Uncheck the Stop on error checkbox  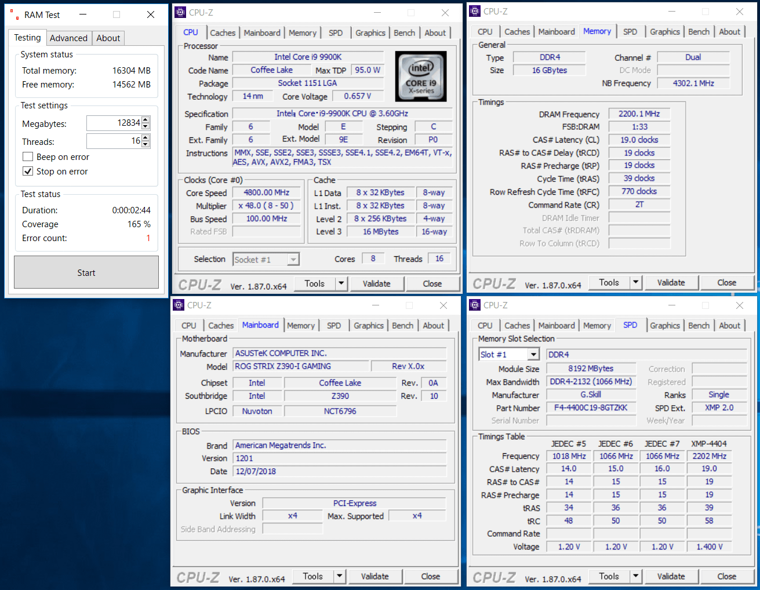(28, 172)
